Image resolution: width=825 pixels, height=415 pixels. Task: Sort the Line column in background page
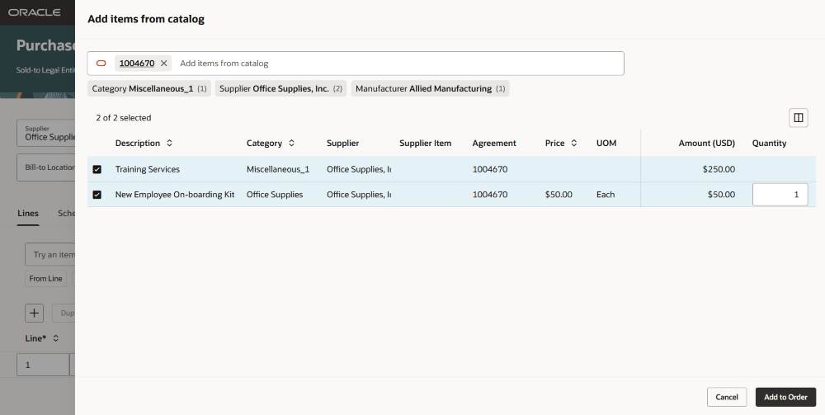[56, 338]
